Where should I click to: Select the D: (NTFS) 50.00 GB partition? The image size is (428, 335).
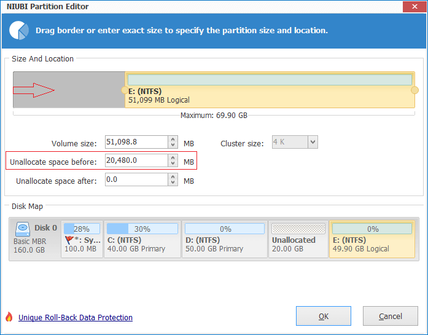(224, 239)
